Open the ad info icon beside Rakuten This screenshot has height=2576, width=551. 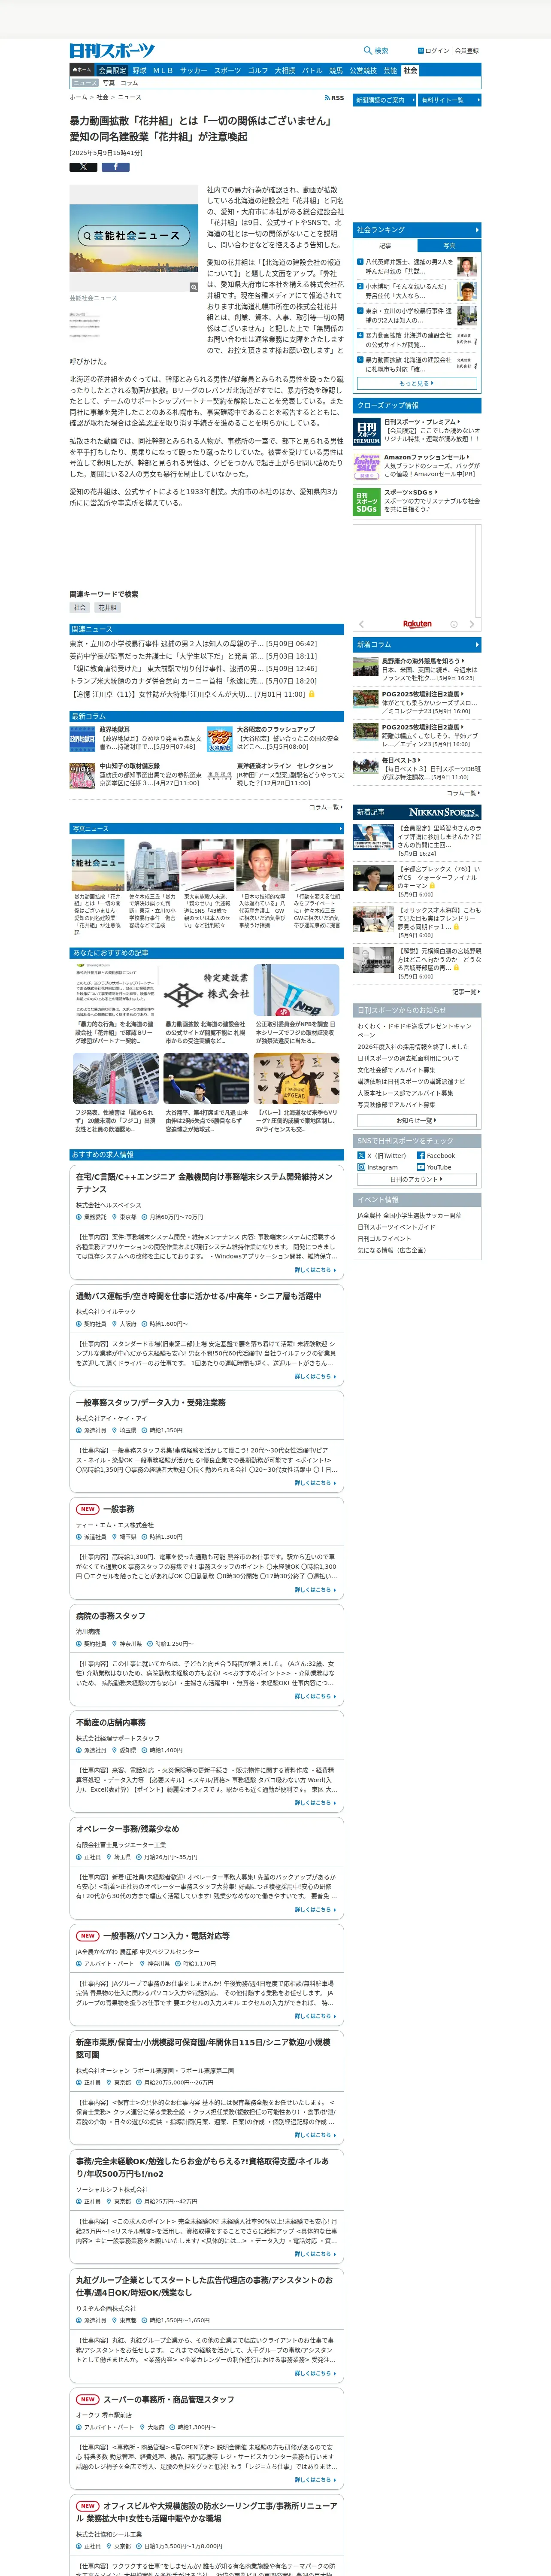tap(453, 624)
